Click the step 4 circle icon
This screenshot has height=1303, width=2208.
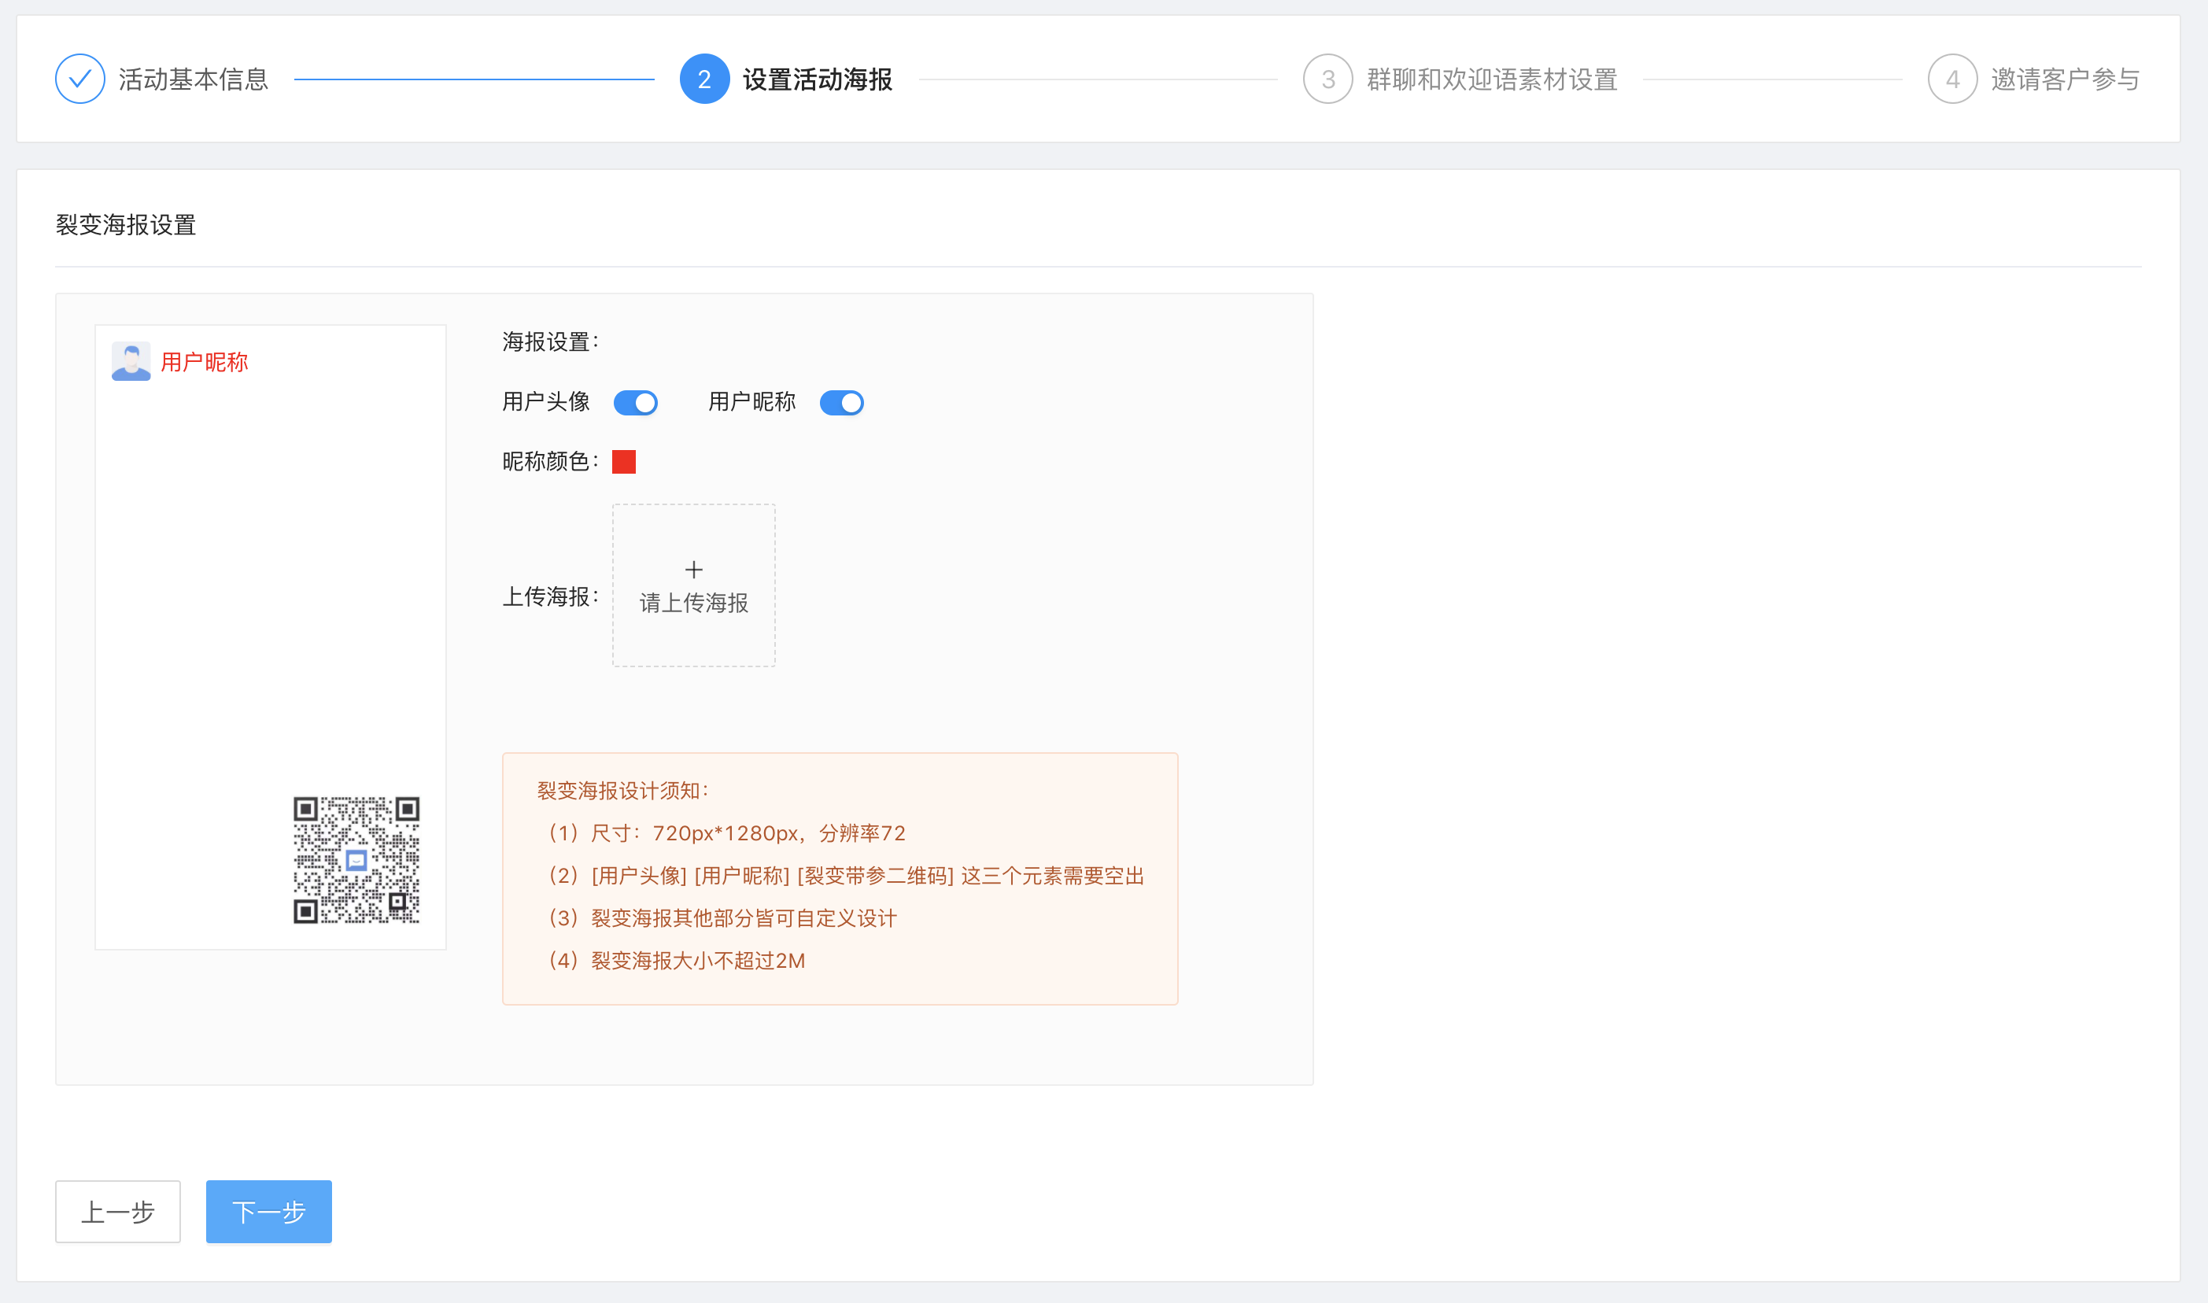point(1951,79)
